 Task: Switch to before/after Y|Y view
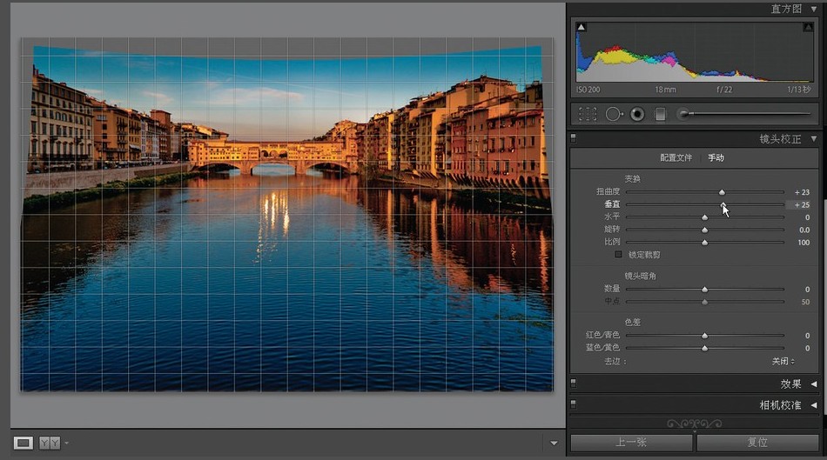click(50, 443)
